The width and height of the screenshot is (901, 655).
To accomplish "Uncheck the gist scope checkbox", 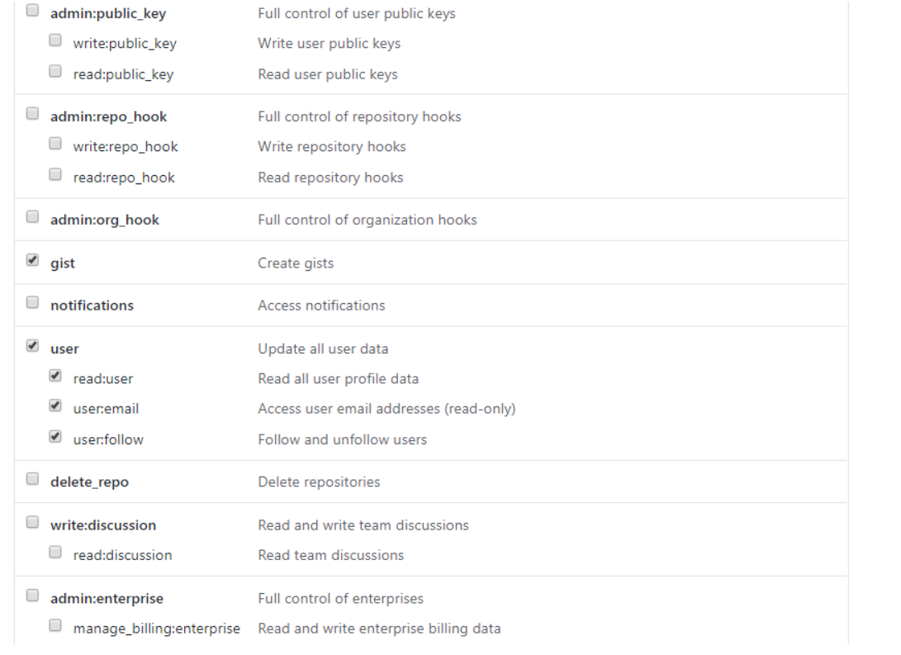I will coord(32,260).
